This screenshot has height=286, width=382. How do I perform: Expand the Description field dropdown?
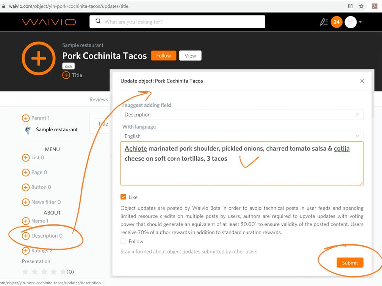pos(242,115)
